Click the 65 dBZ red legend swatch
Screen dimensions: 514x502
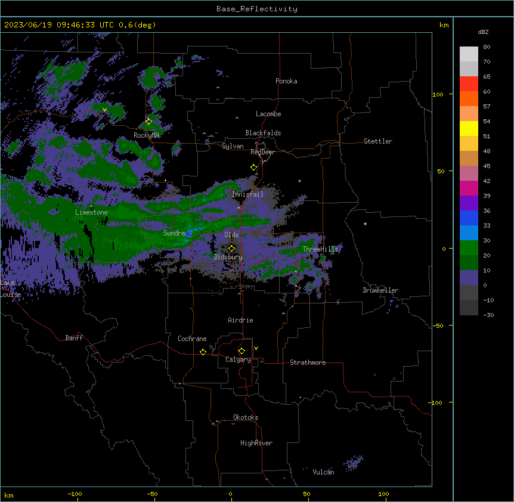[x=469, y=84]
